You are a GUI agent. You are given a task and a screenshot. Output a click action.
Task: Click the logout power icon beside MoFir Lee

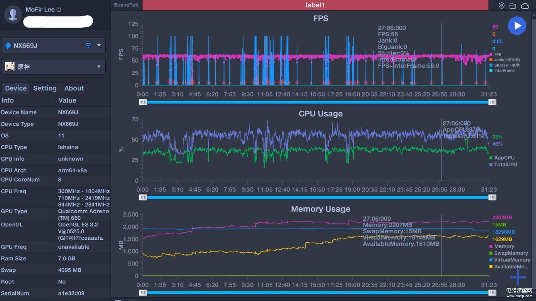tap(59, 10)
